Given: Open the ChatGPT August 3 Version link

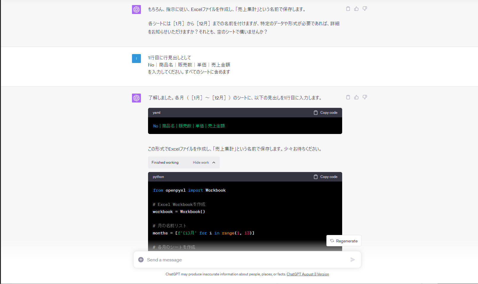Looking at the screenshot, I should pos(308,274).
